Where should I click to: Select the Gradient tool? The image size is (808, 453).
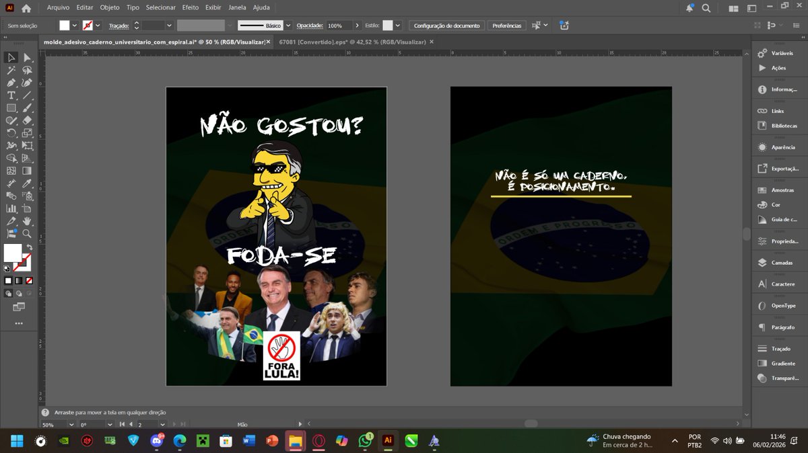(27, 171)
